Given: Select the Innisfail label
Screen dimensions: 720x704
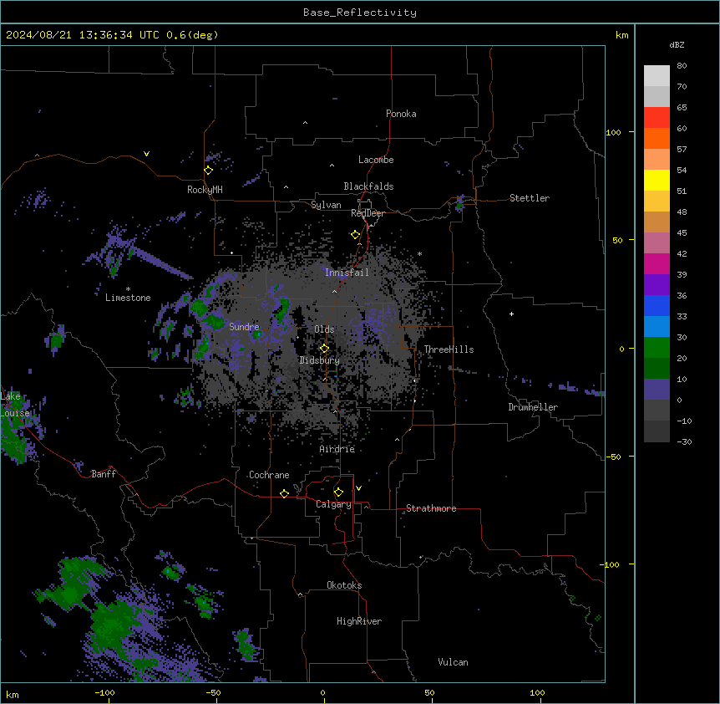Looking at the screenshot, I should tap(347, 273).
